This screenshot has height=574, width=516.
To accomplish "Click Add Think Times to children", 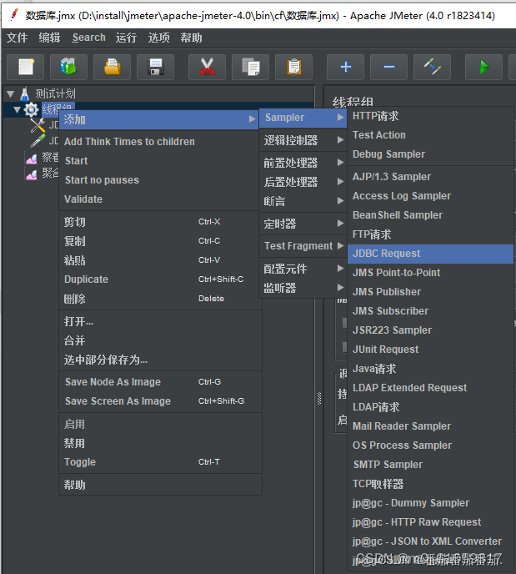I will [158, 142].
